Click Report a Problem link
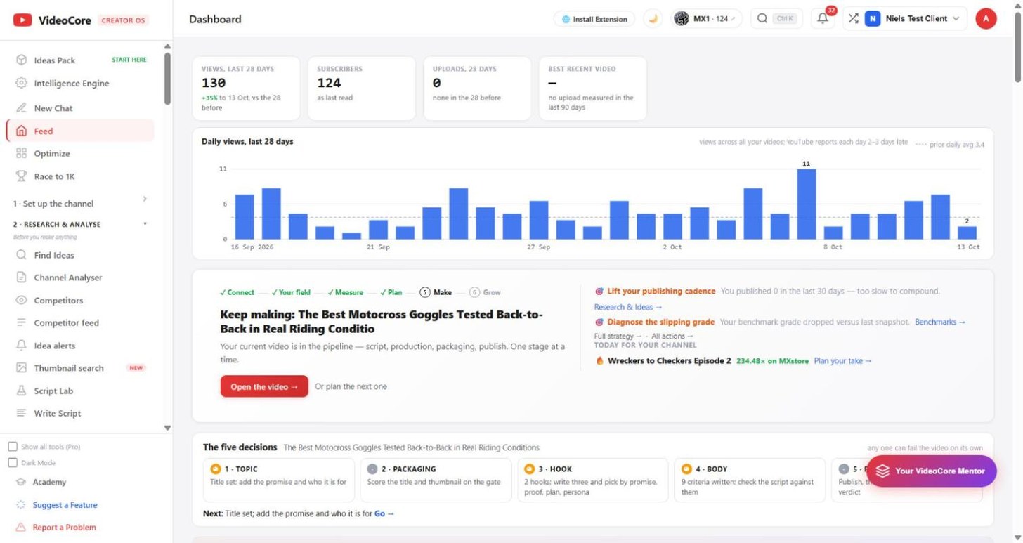 pos(64,528)
